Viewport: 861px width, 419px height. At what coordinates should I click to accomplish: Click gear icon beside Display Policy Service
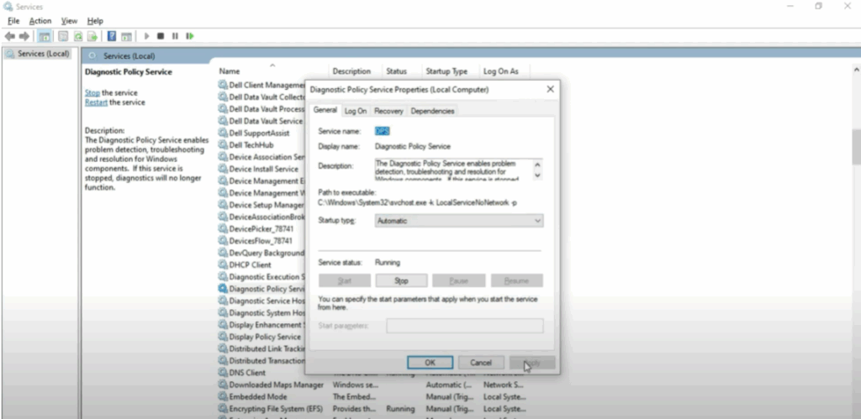click(x=222, y=337)
